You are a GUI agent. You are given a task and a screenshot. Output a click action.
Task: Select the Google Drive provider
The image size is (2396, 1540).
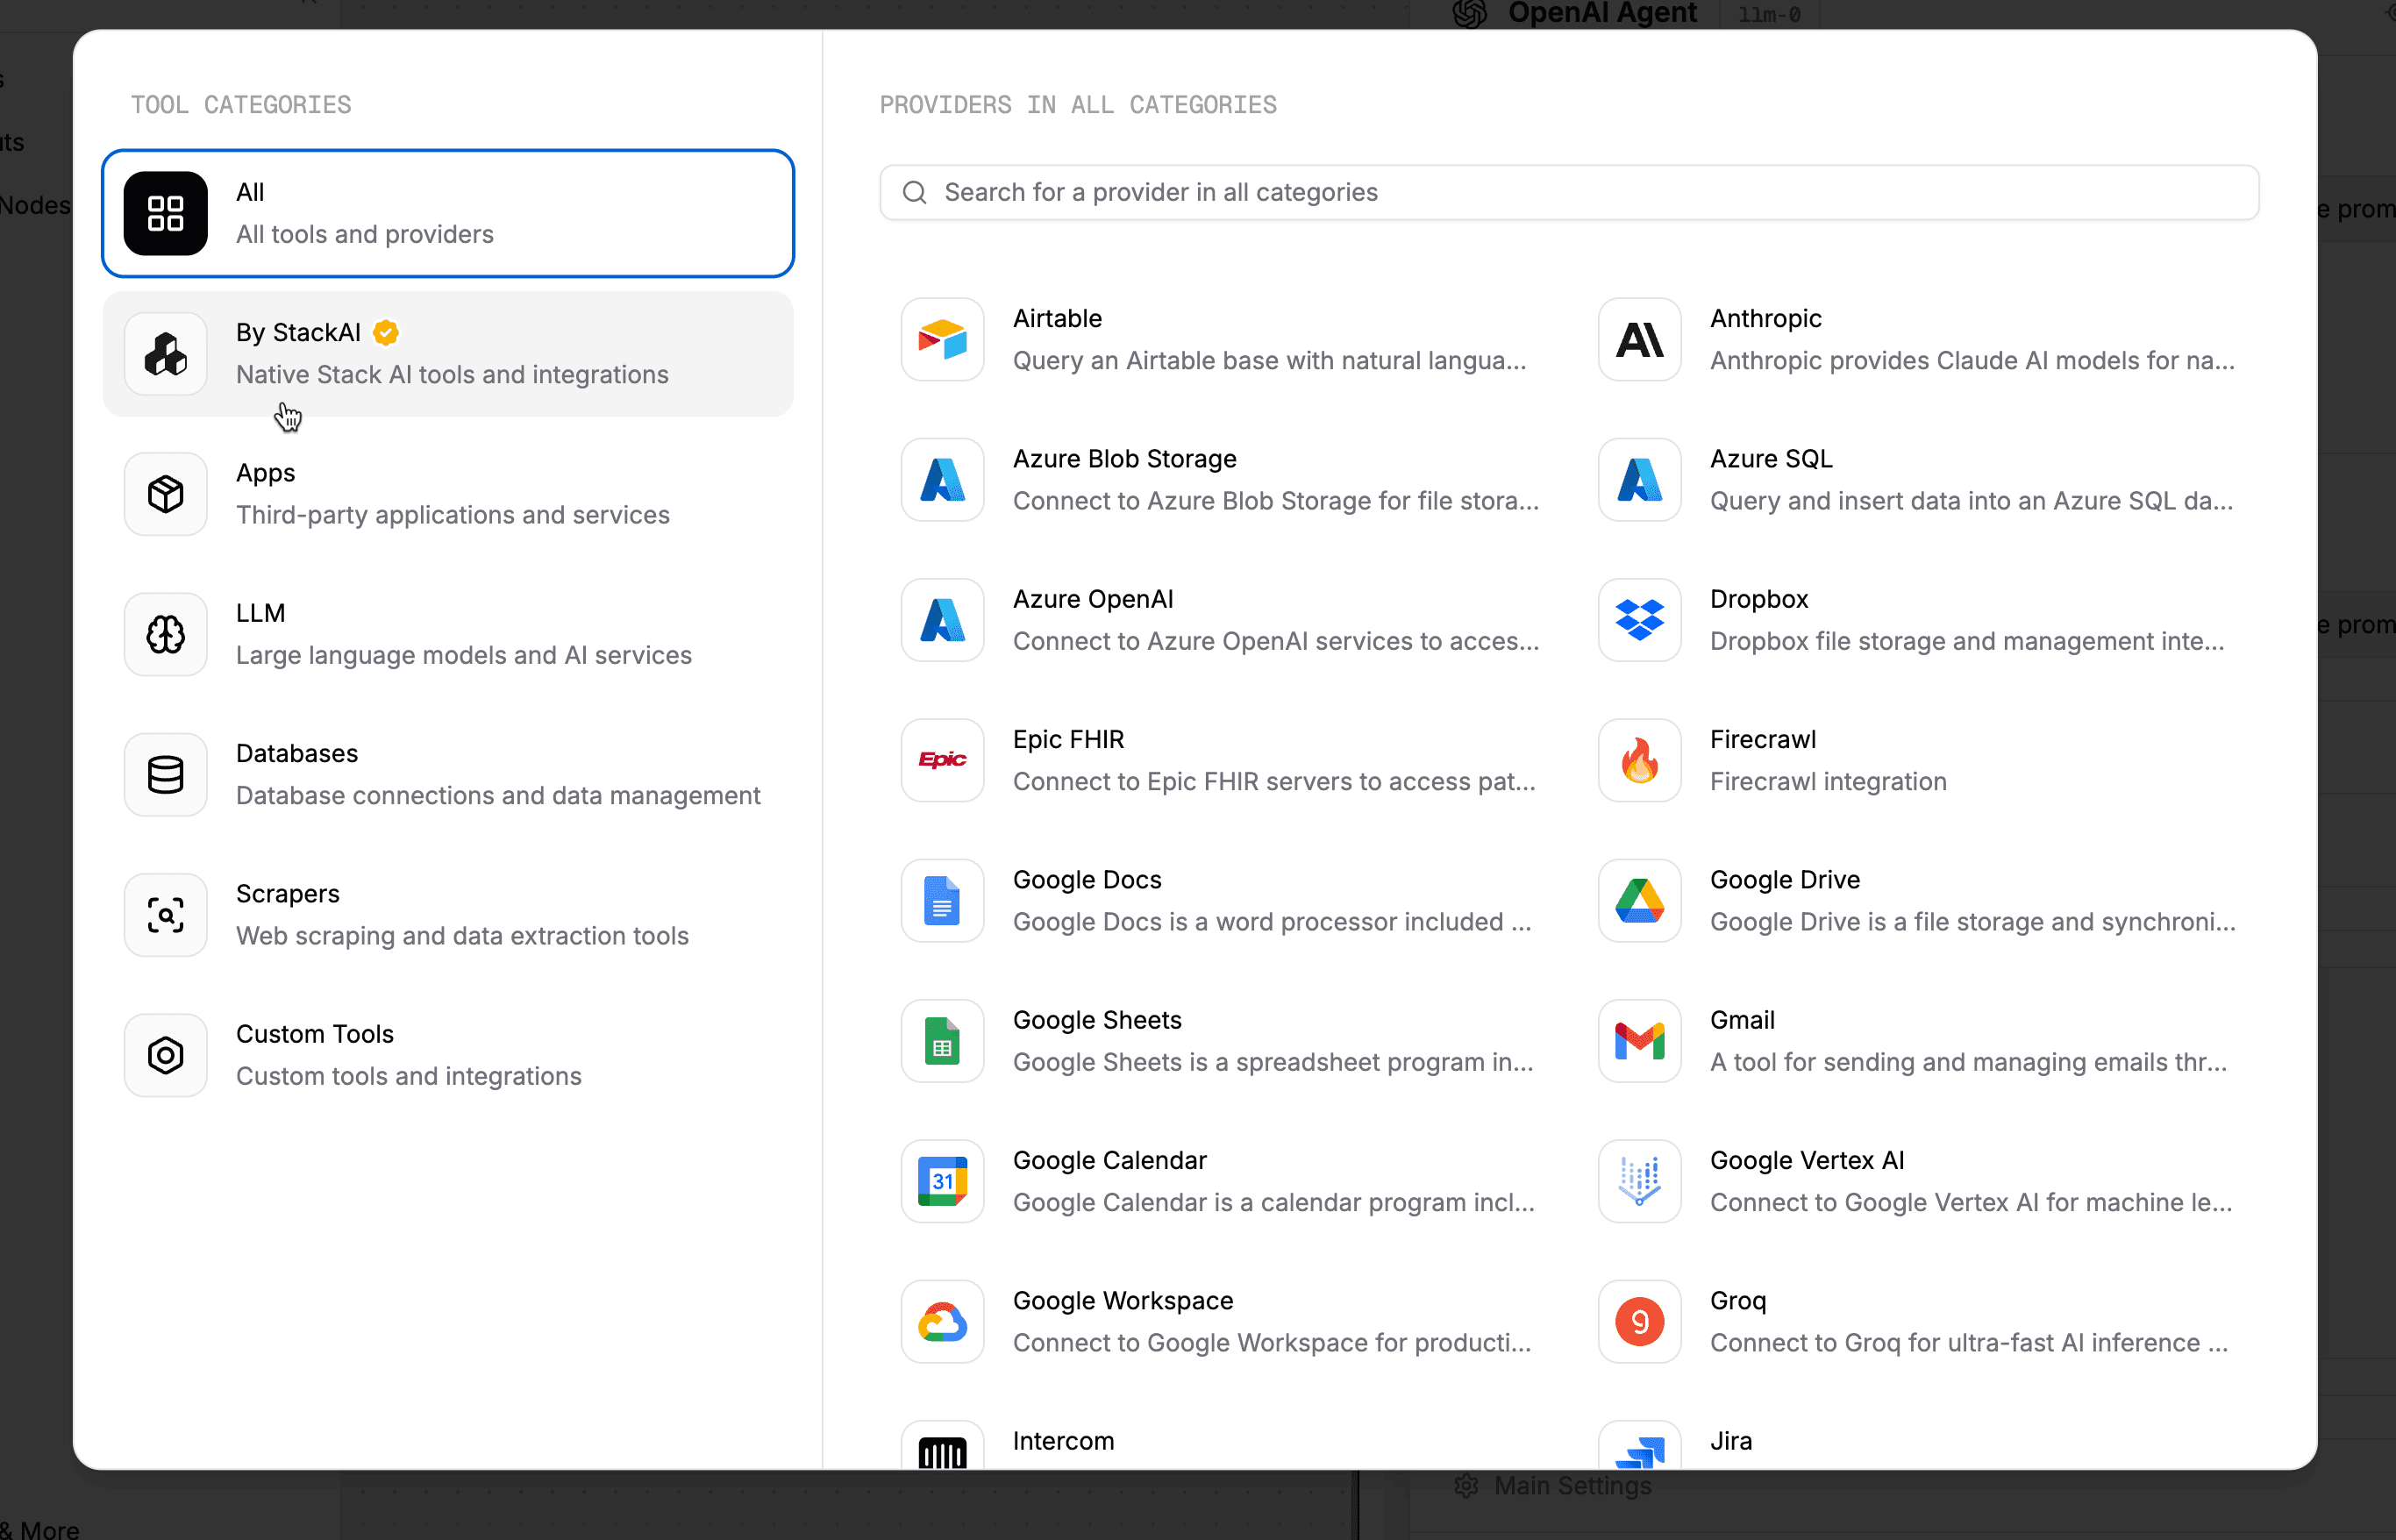(1917, 900)
